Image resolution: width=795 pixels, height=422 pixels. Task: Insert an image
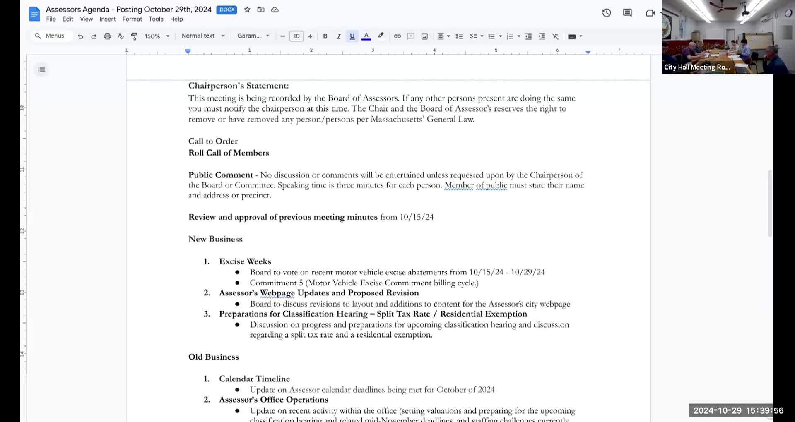424,36
